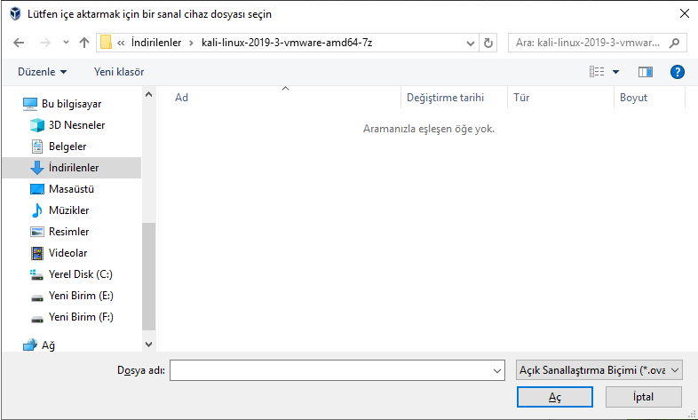
Task: Open Müzikler folder
Action: [x=68, y=210]
